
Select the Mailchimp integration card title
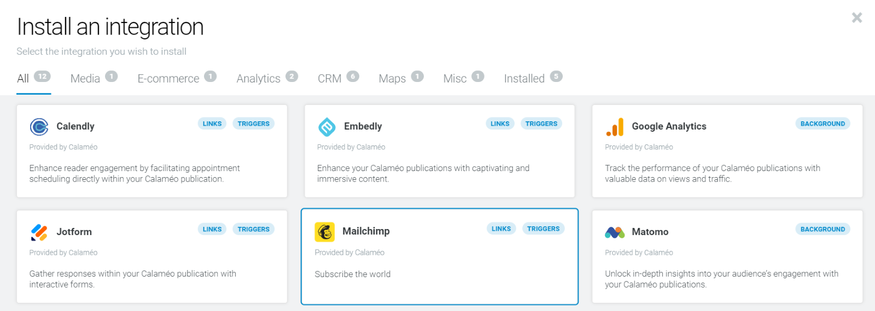pyautogui.click(x=366, y=231)
